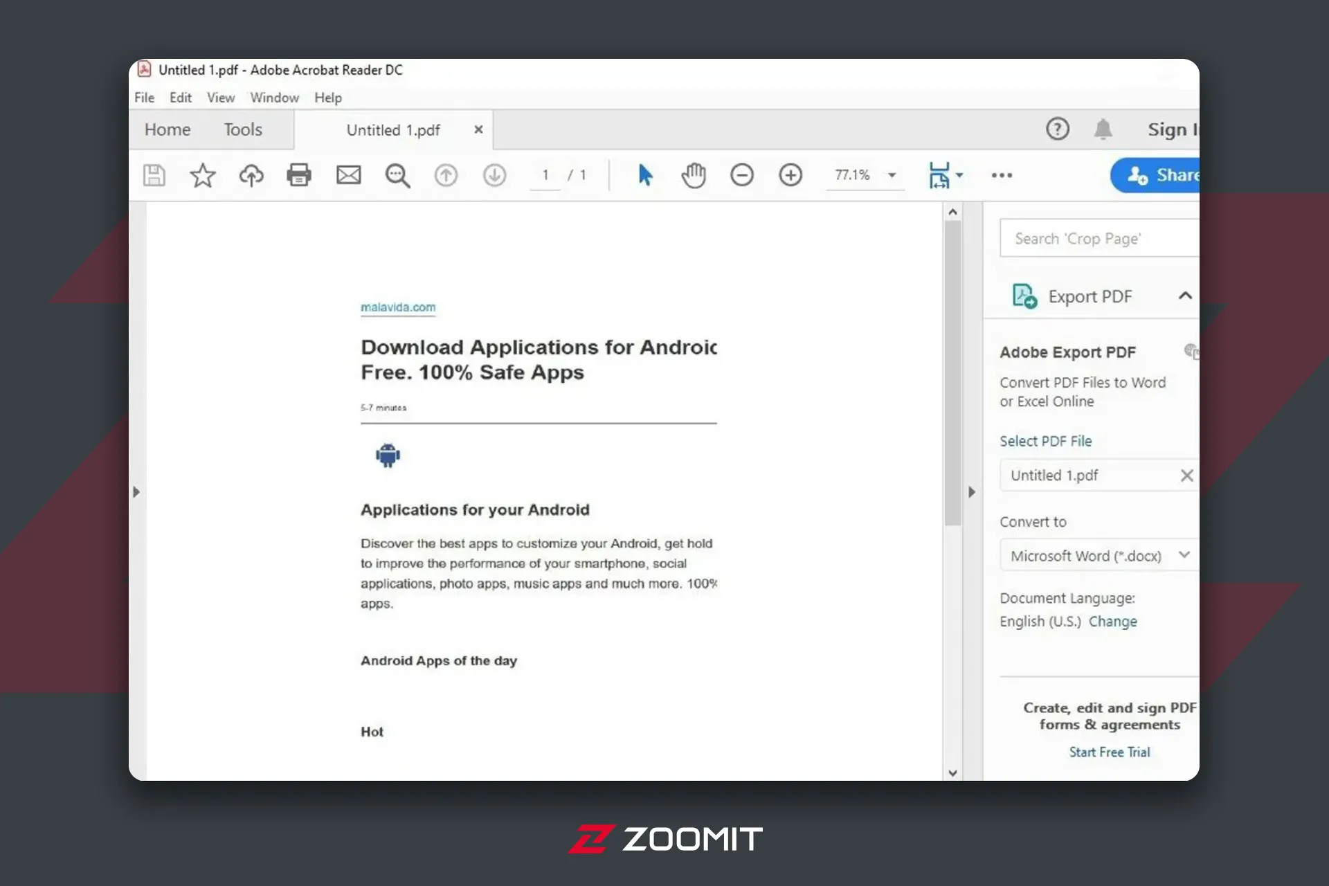The width and height of the screenshot is (1329, 886).
Task: Click the 'Hot' heading in document
Action: tap(372, 732)
